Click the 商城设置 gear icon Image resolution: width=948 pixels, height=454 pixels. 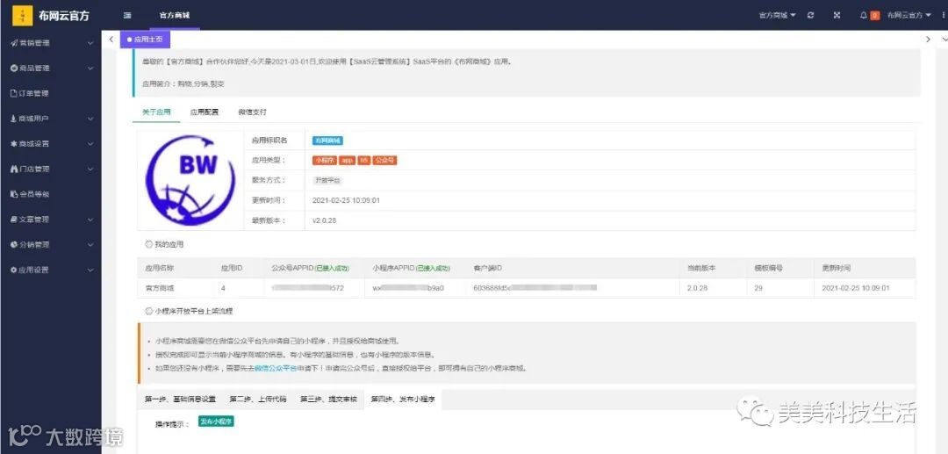[14, 144]
